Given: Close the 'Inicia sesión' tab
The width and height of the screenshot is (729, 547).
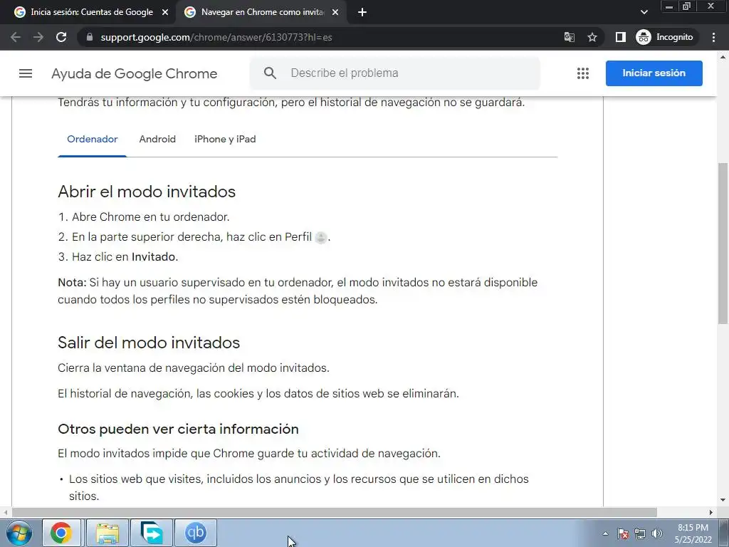Looking at the screenshot, I should (165, 13).
